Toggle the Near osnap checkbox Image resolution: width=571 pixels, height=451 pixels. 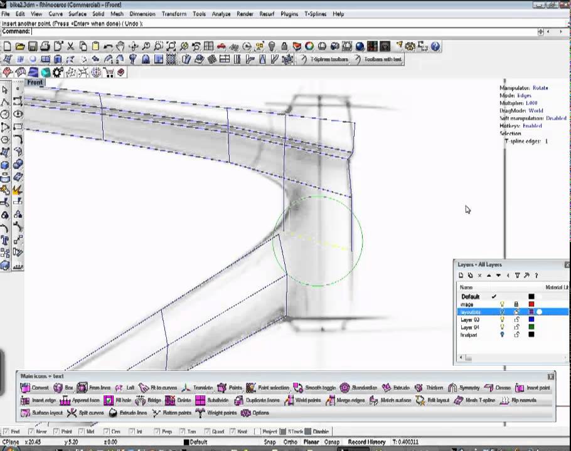tap(31, 432)
